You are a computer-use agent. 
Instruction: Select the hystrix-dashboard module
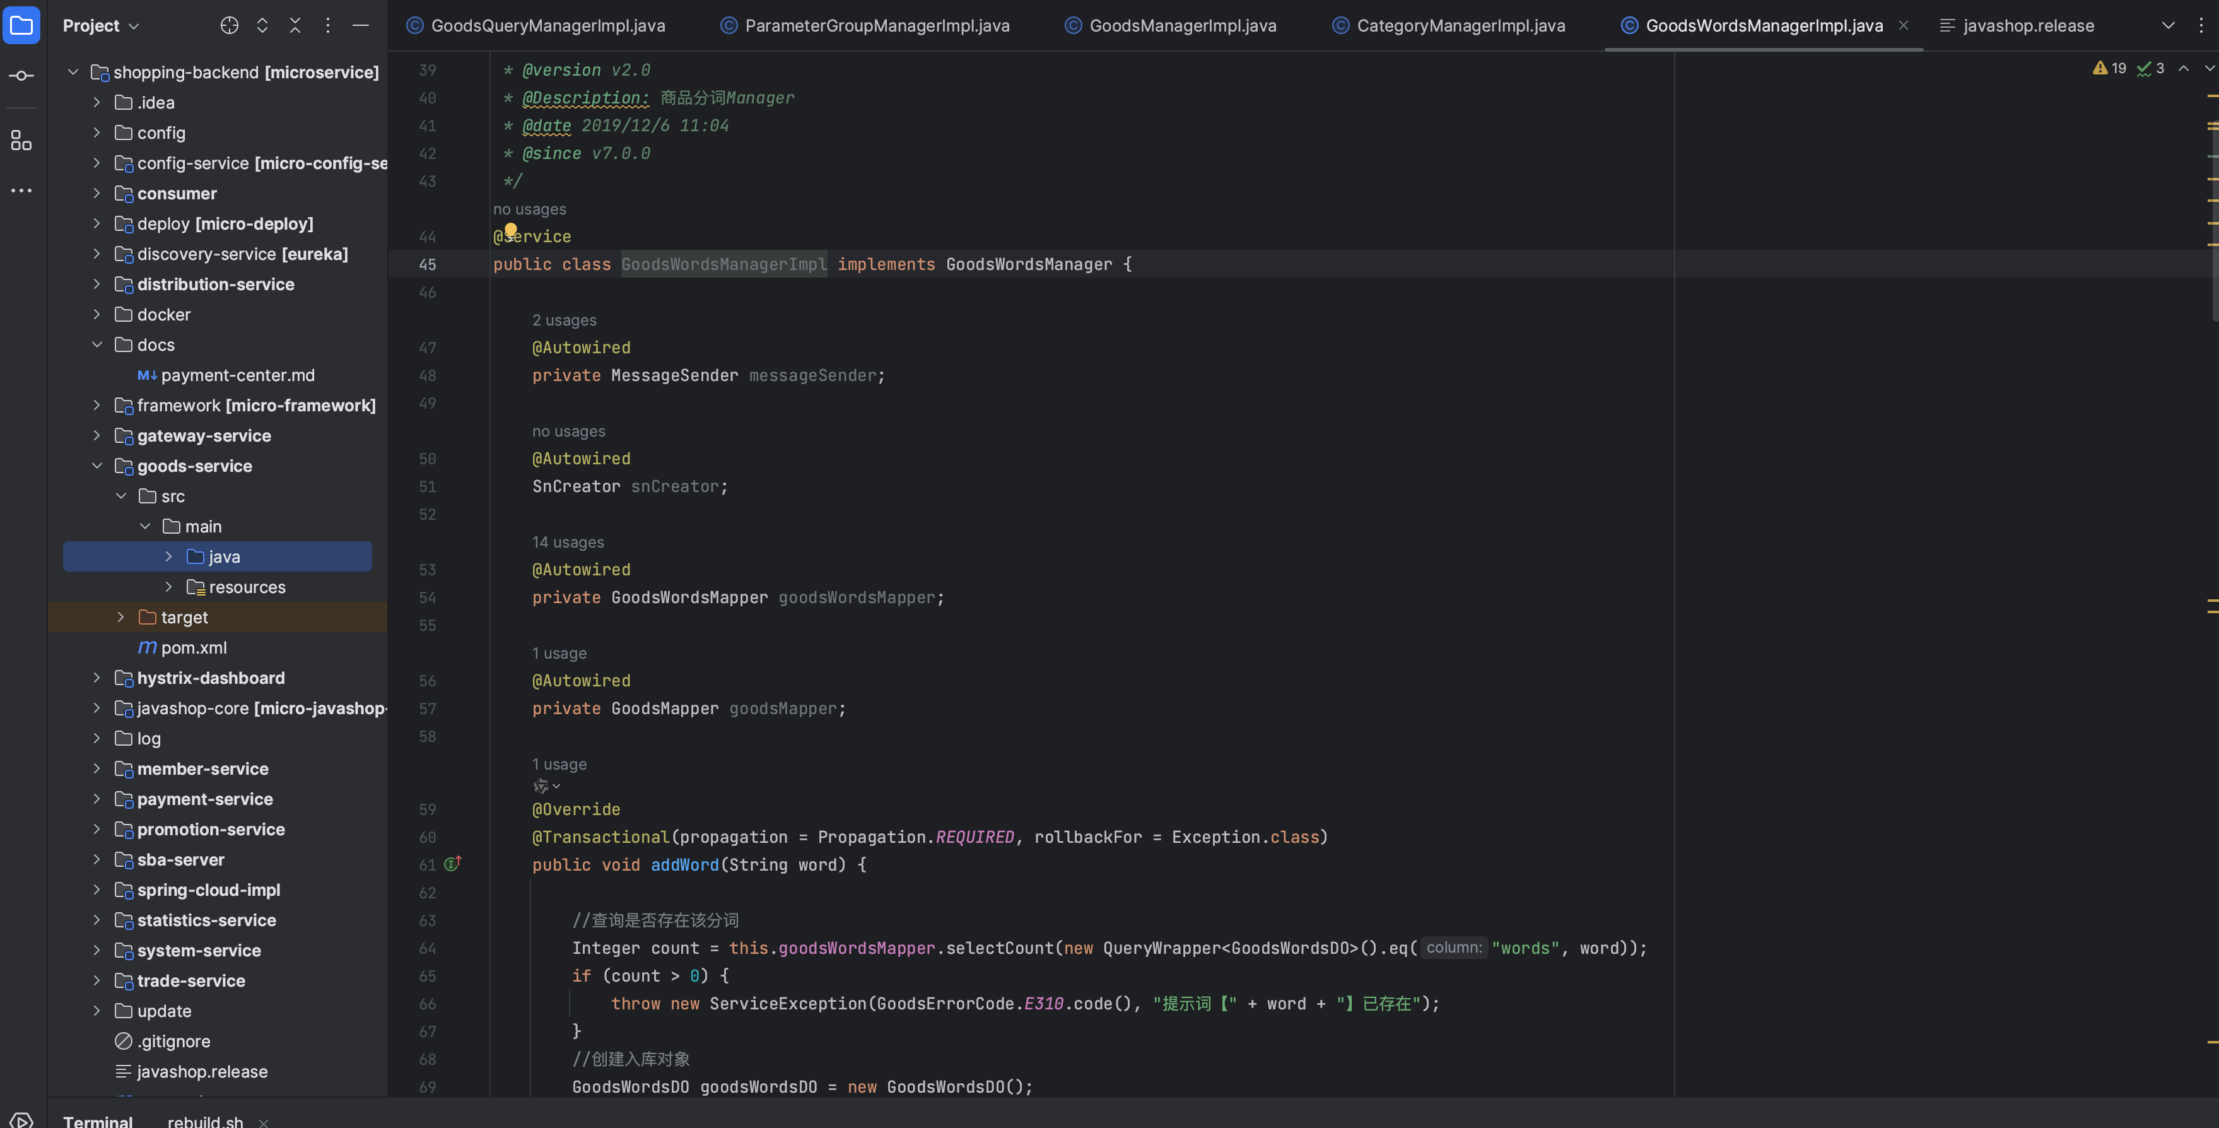(x=210, y=678)
